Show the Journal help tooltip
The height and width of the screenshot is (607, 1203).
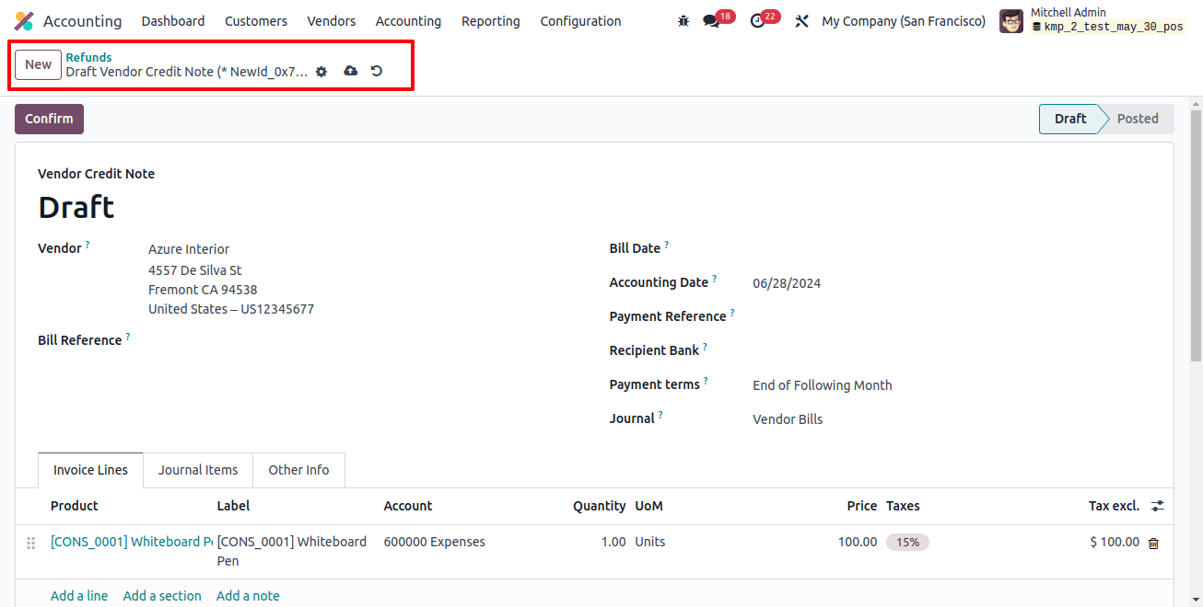pyautogui.click(x=660, y=415)
